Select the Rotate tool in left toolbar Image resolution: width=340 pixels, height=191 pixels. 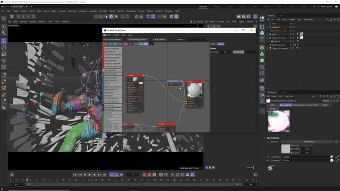tap(4, 48)
